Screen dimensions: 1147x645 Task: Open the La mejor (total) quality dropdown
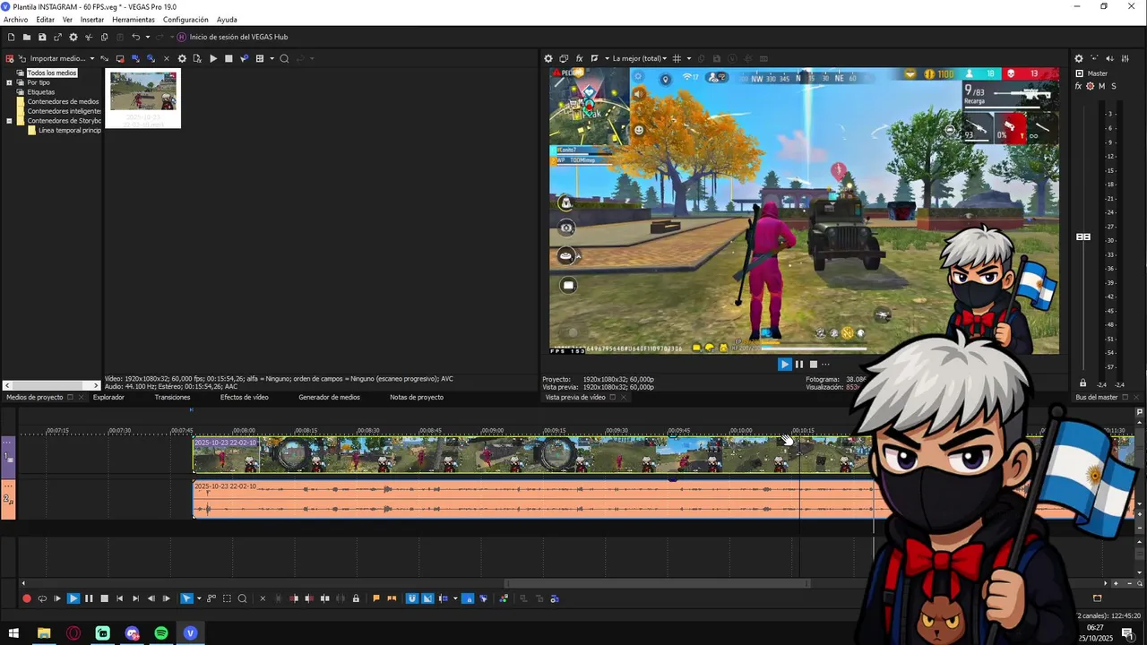pyautogui.click(x=639, y=58)
